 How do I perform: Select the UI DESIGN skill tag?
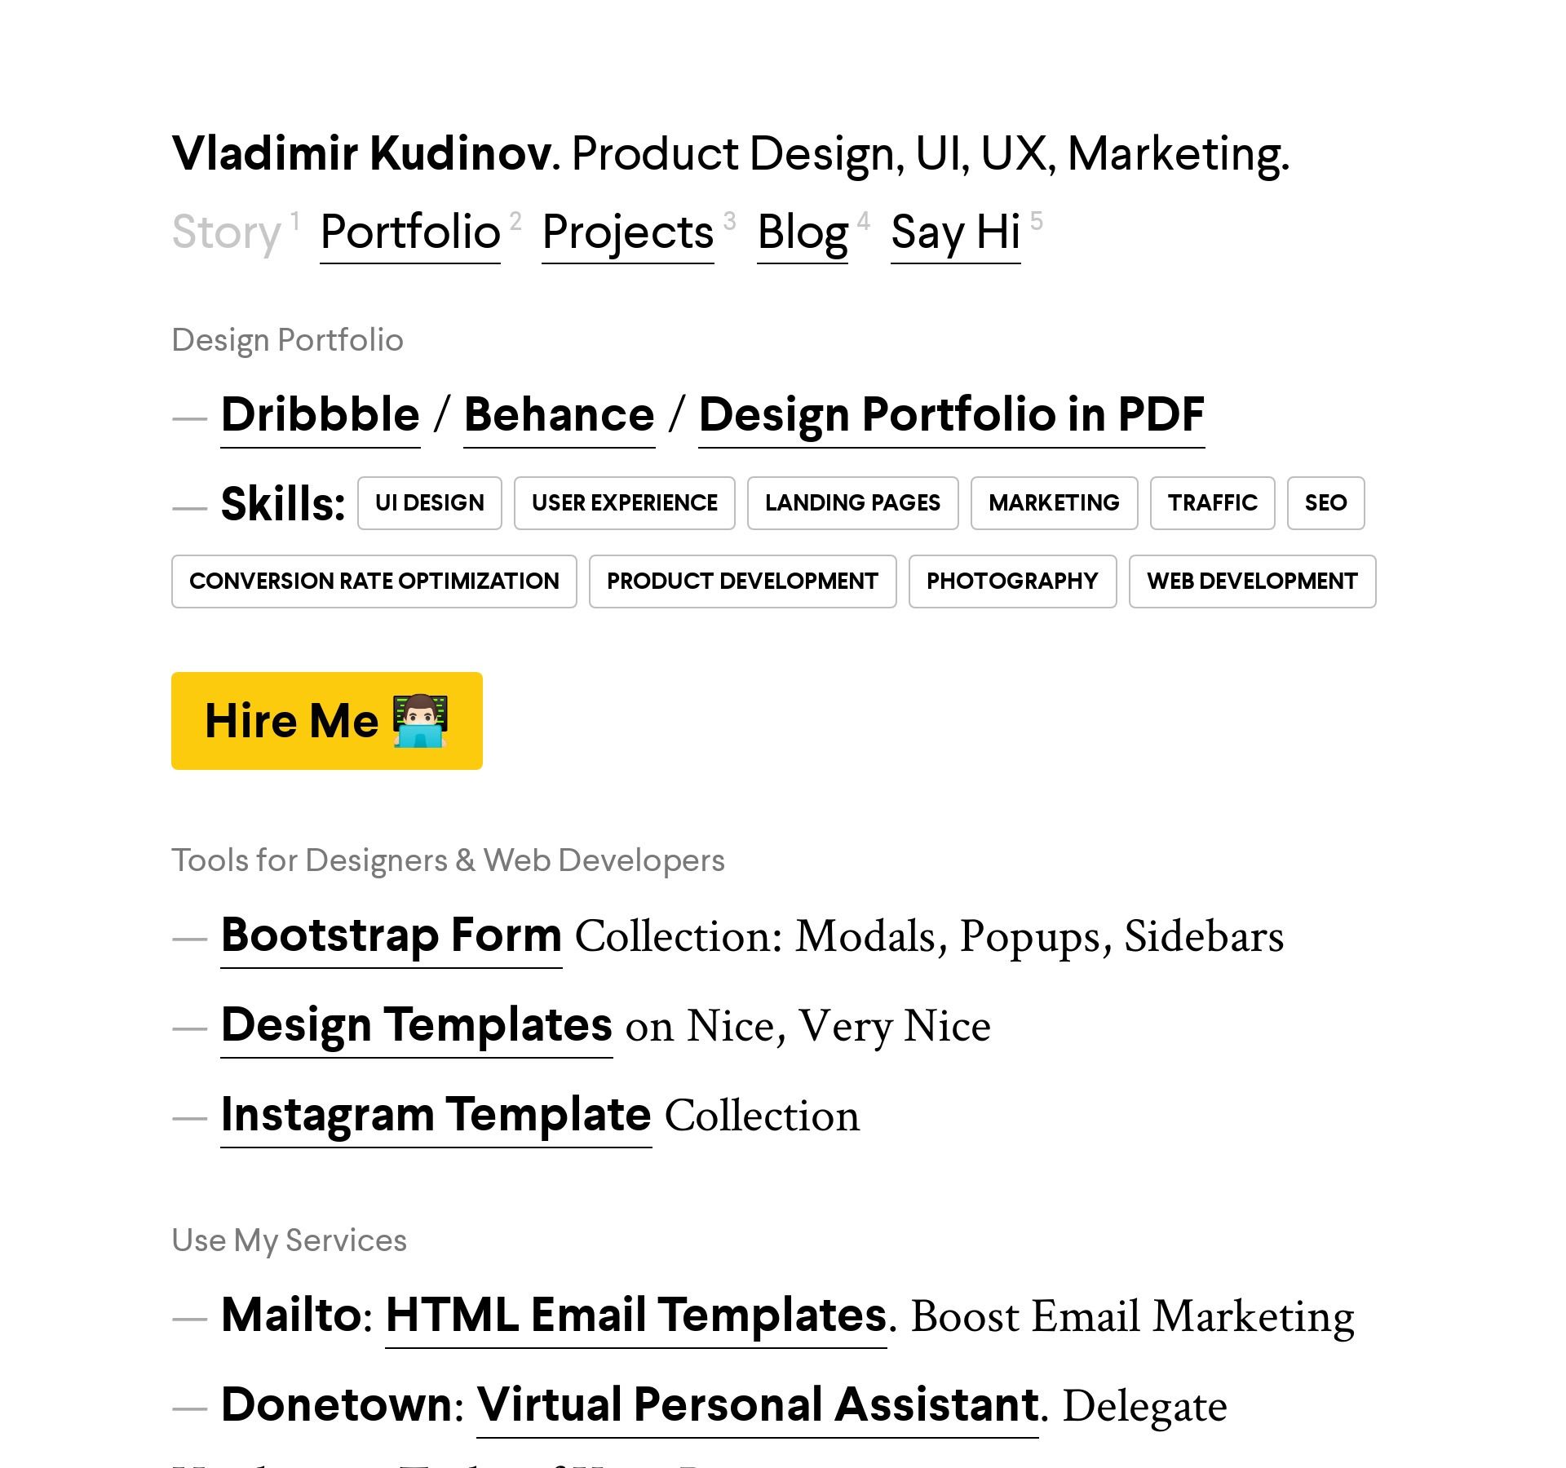click(429, 503)
